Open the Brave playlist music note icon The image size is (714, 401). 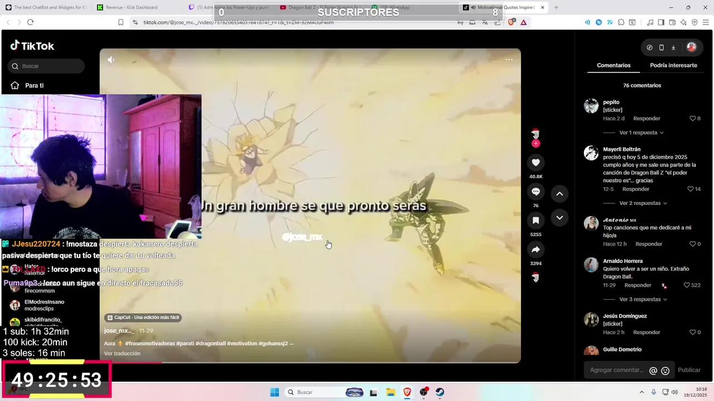(x=650, y=22)
